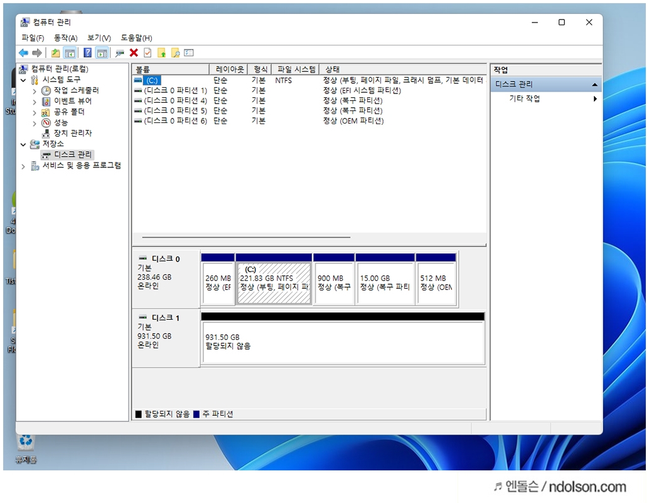The image size is (649, 503).
Task: Select the 디스크 0 파티션 4 volume row
Action: pos(309,100)
